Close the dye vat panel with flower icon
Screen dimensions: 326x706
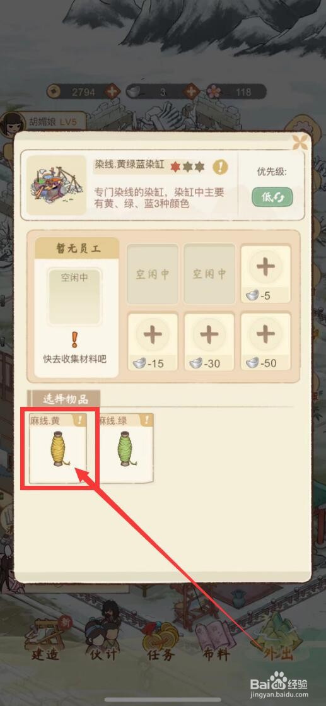(300, 142)
